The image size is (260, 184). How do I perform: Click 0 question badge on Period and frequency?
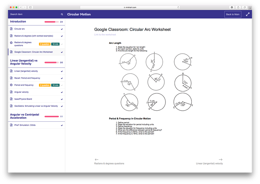(x=45, y=85)
